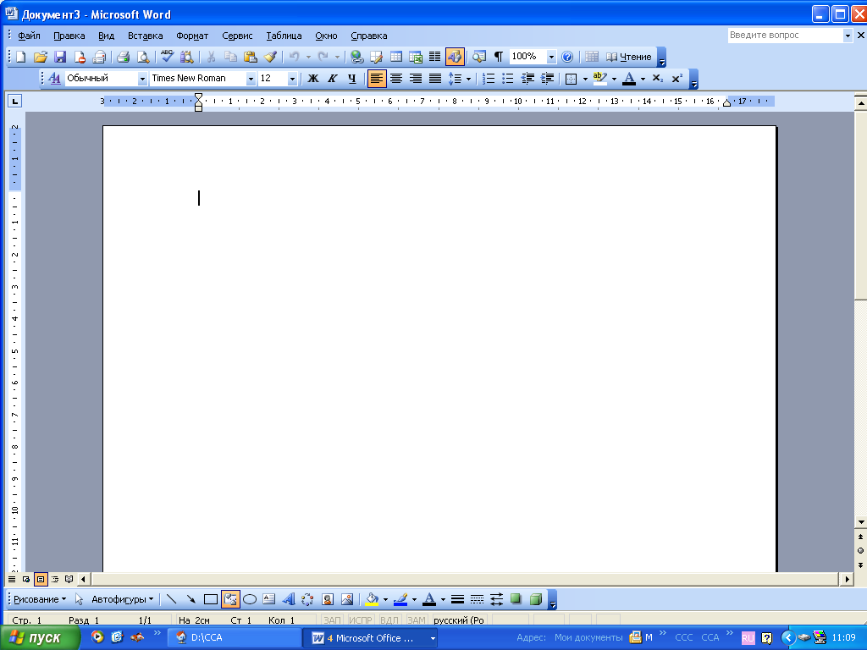The height and width of the screenshot is (650, 867).
Task: Open the пуск Start menu
Action: tap(39, 638)
